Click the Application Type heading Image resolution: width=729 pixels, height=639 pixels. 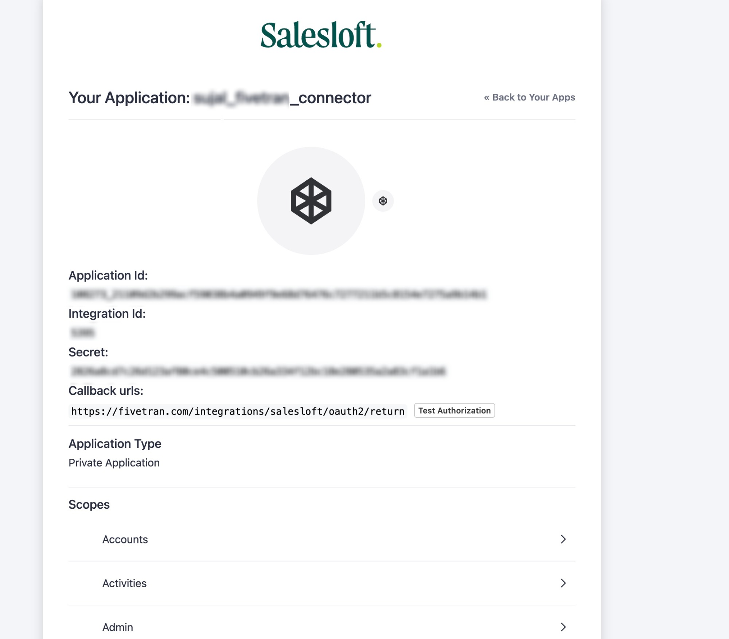pyautogui.click(x=115, y=444)
